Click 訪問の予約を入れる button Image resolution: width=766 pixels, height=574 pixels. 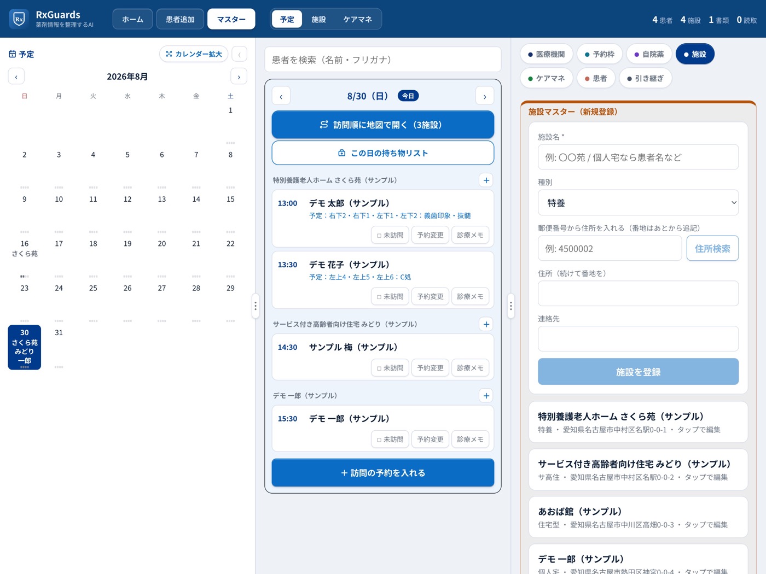383,473
